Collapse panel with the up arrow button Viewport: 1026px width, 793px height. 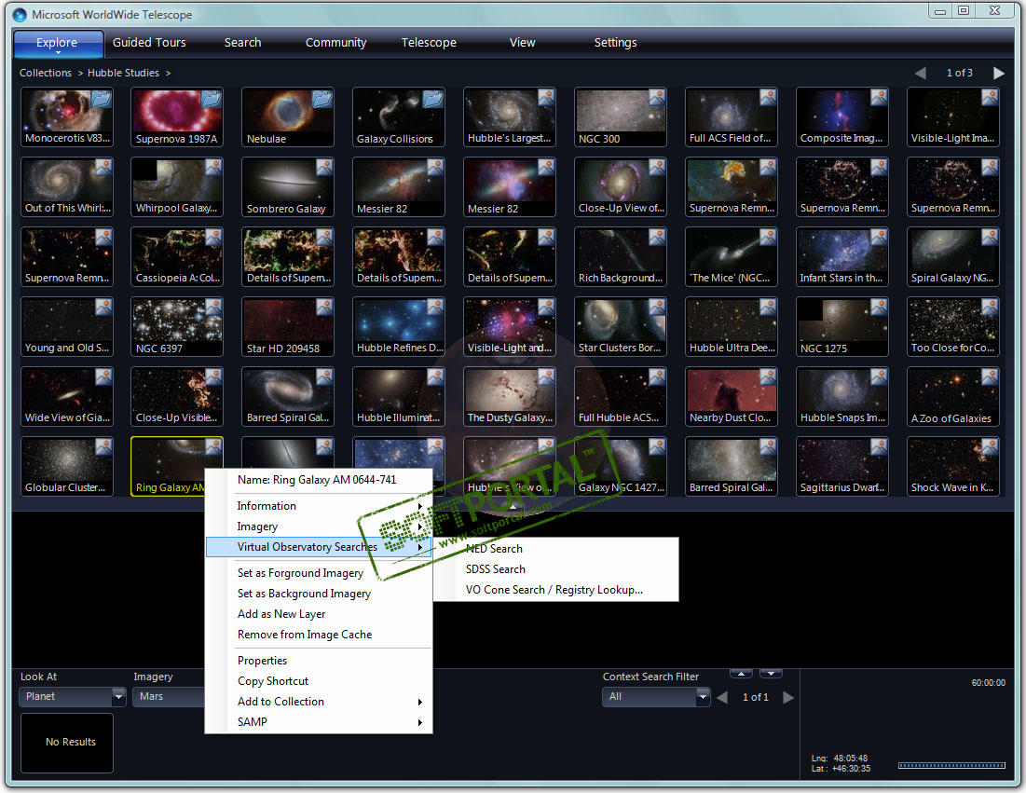coord(741,674)
